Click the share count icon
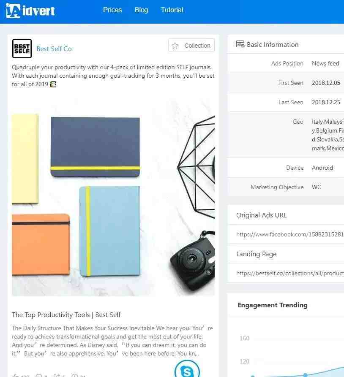 [57, 376]
